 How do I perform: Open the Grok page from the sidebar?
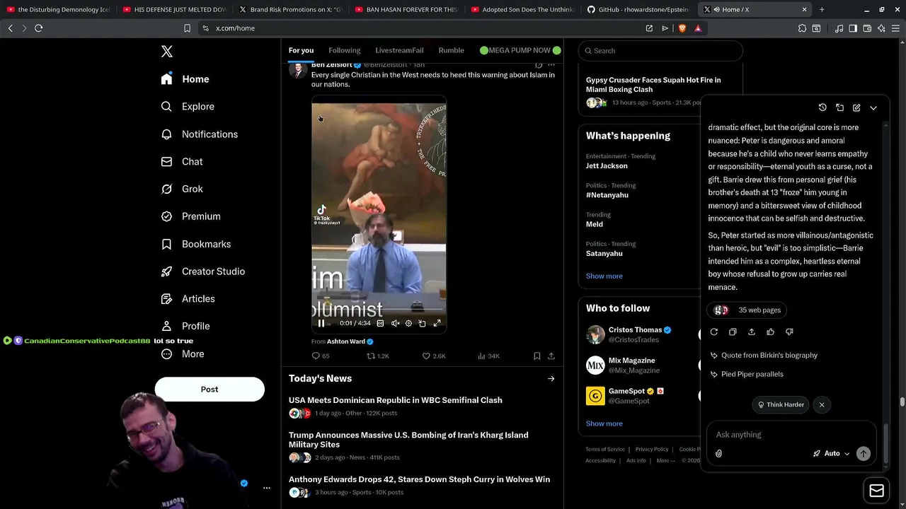click(182, 189)
